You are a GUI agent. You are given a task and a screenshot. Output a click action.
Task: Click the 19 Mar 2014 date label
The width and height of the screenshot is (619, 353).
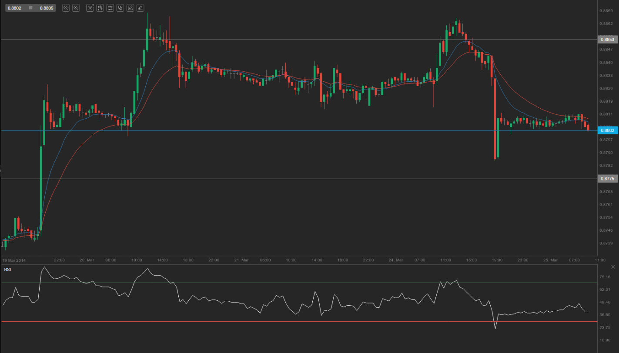click(14, 260)
